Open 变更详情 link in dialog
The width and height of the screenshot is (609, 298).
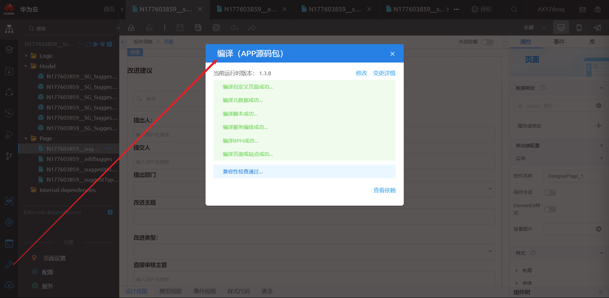(384, 73)
